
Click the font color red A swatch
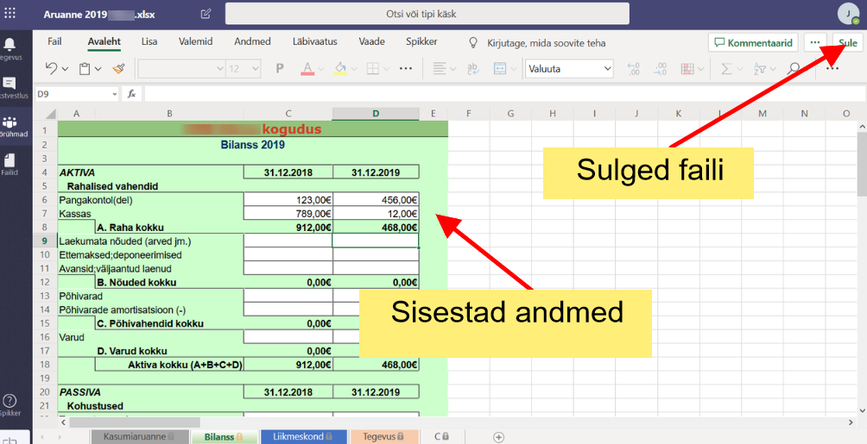click(308, 69)
